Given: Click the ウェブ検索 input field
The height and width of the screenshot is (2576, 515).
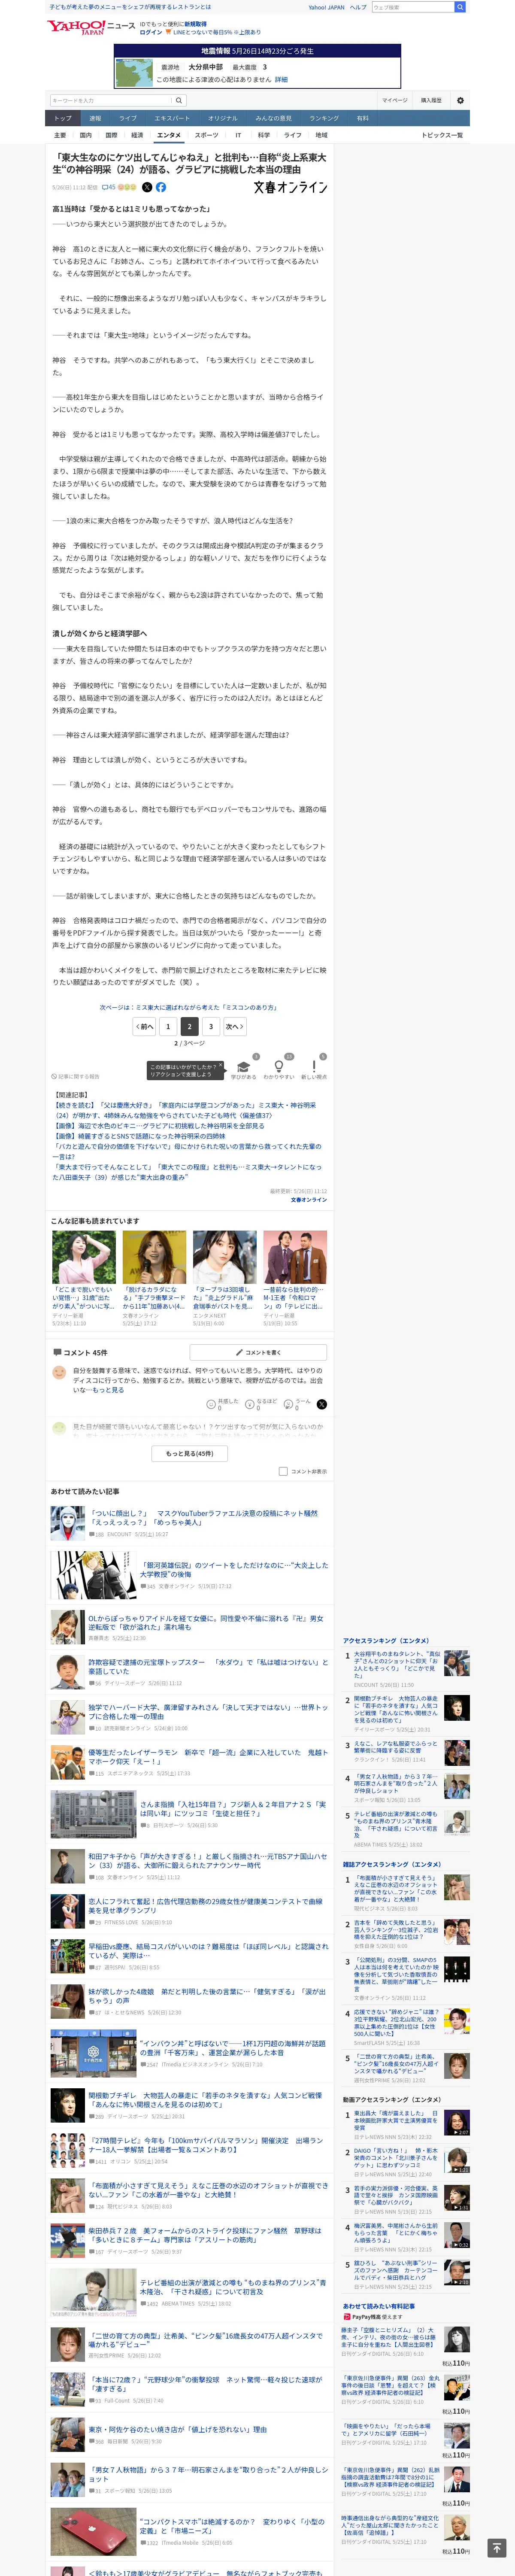Looking at the screenshot, I should (412, 7).
